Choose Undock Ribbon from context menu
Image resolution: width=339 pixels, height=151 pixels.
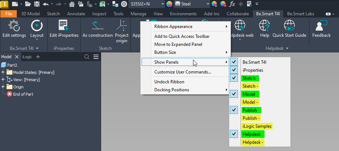point(169,82)
